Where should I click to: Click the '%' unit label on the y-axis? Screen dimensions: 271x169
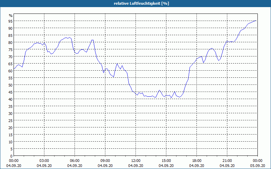click(x=11, y=16)
